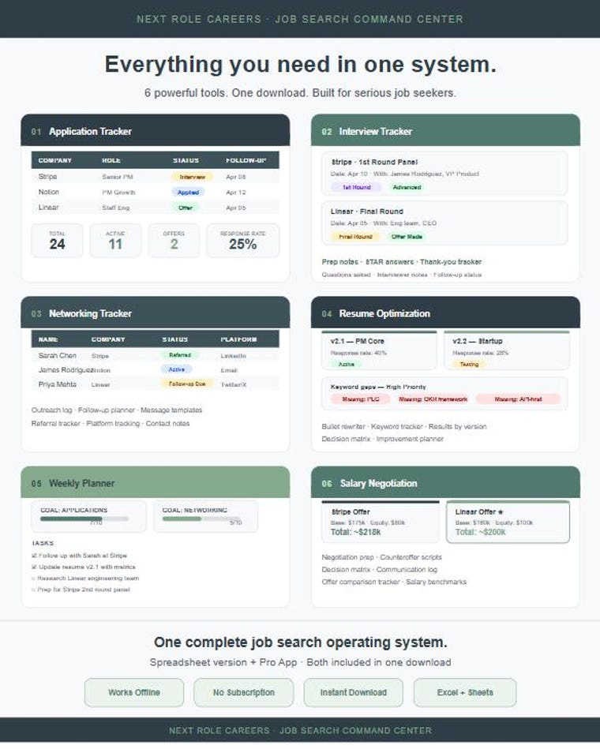
Task: Open the Interview Tracker card header
Action: [x=446, y=130]
